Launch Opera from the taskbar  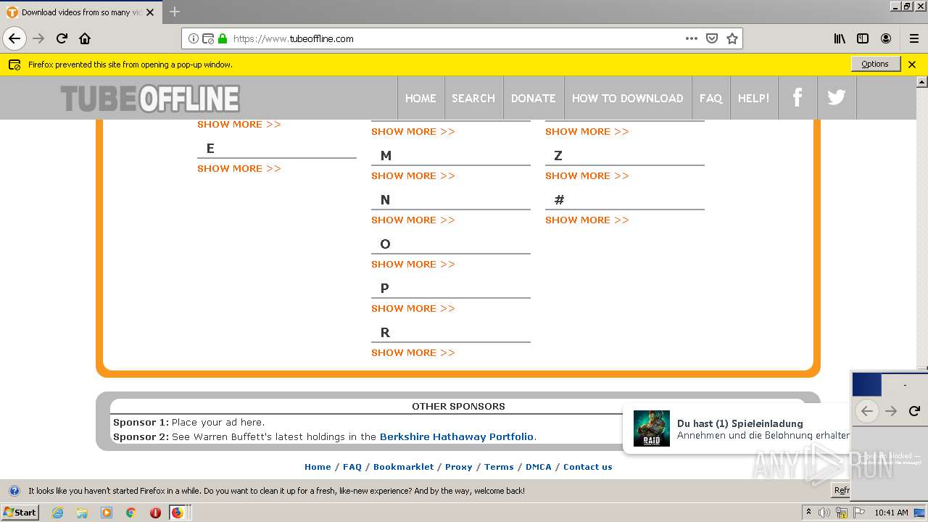155,513
